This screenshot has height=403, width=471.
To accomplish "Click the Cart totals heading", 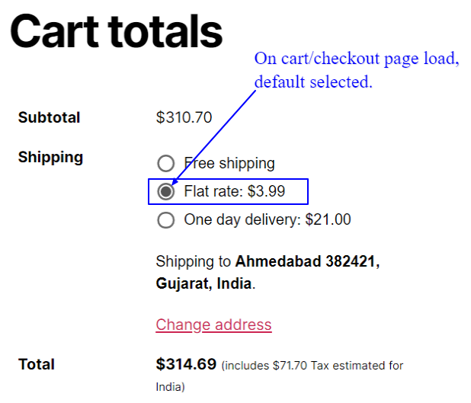I will (x=116, y=32).
